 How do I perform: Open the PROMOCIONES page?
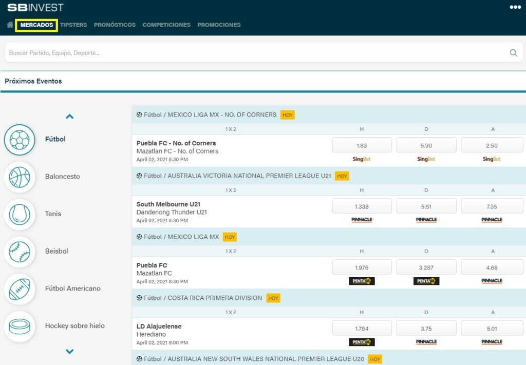point(219,24)
